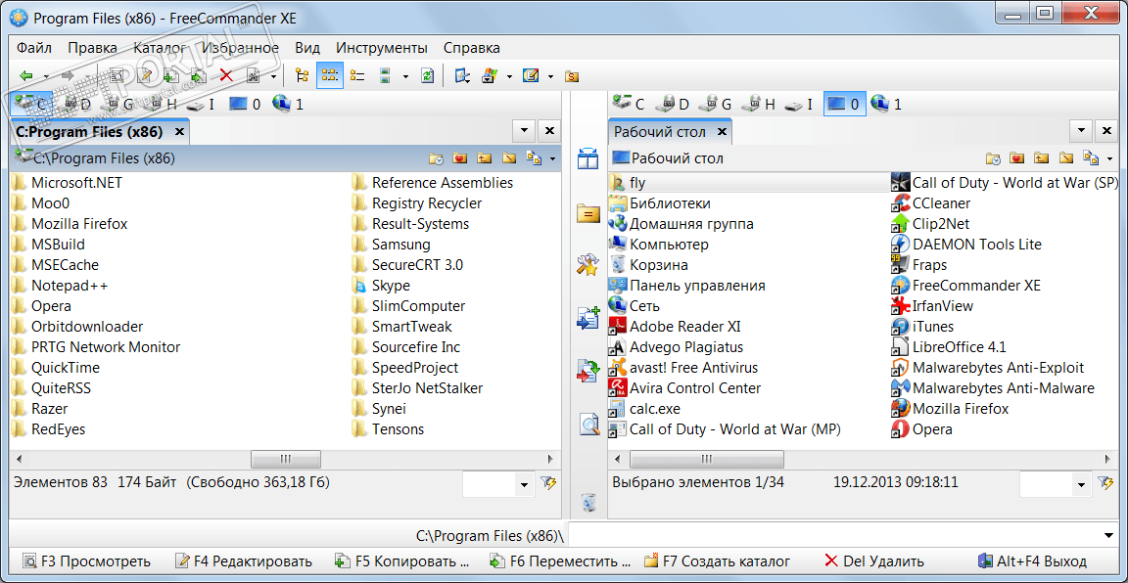Image resolution: width=1128 pixels, height=583 pixels.
Task: Click Del Удалить button
Action: point(873,561)
